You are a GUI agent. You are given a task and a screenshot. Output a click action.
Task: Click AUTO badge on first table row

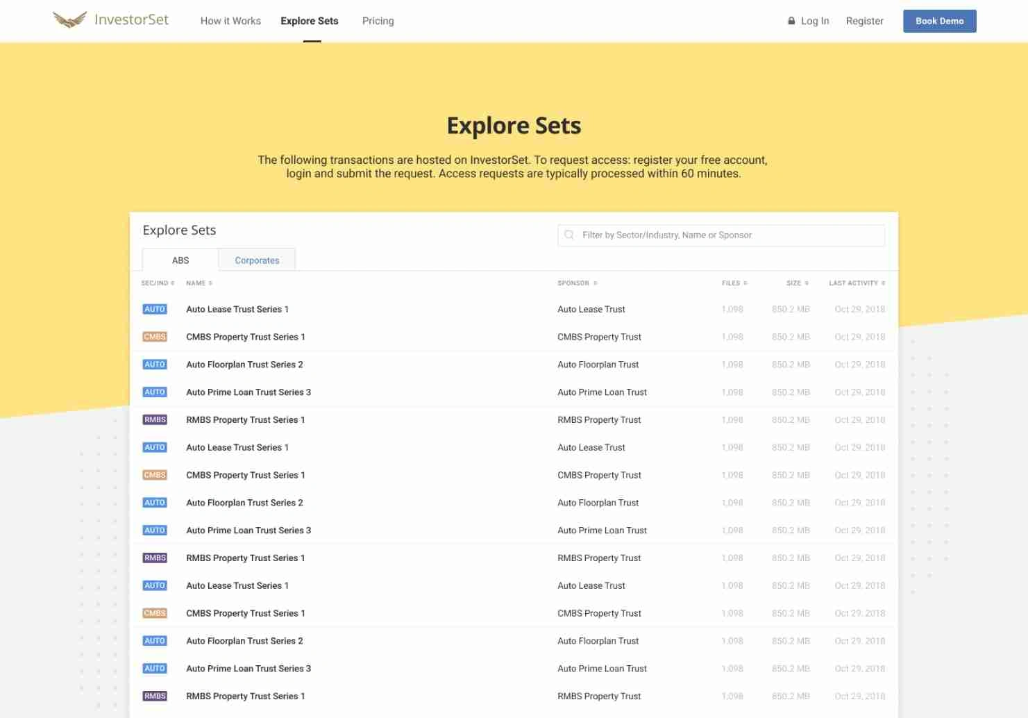pyautogui.click(x=155, y=310)
